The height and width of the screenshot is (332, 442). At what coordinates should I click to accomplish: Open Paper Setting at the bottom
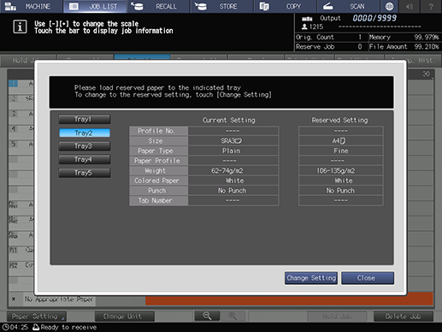[36, 317]
